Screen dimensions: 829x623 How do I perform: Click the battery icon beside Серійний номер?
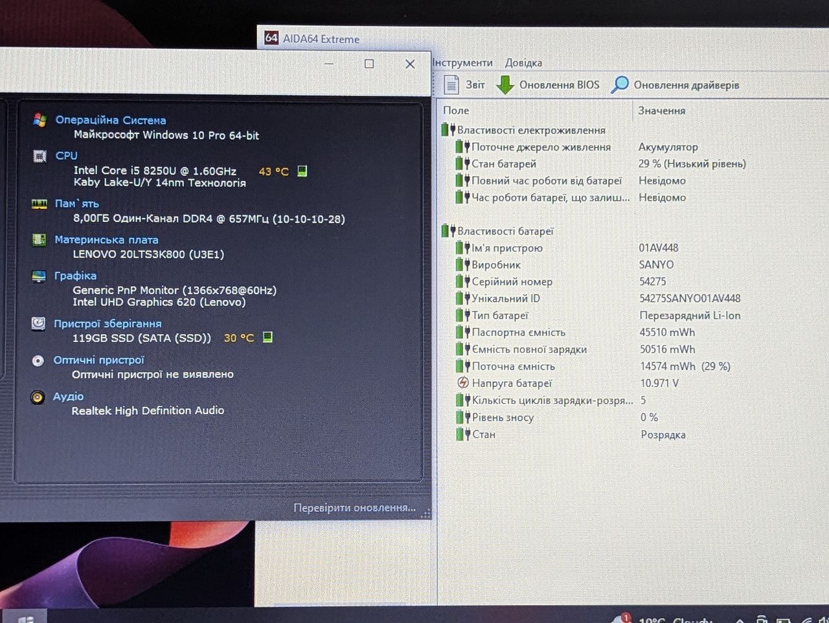(462, 281)
